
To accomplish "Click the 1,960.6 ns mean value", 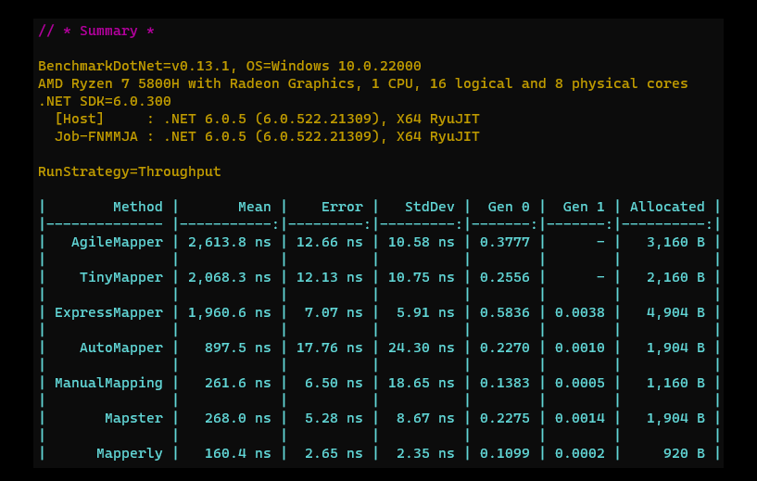I will coord(229,312).
